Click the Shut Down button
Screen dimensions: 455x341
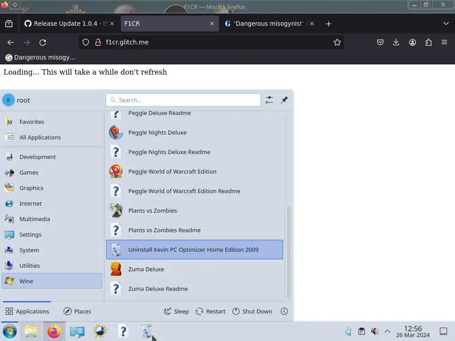[252, 311]
